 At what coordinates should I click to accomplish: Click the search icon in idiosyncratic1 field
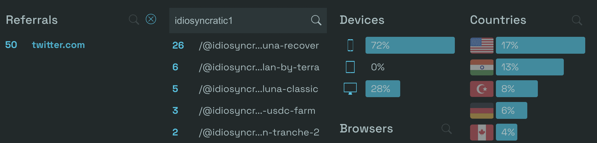316,21
